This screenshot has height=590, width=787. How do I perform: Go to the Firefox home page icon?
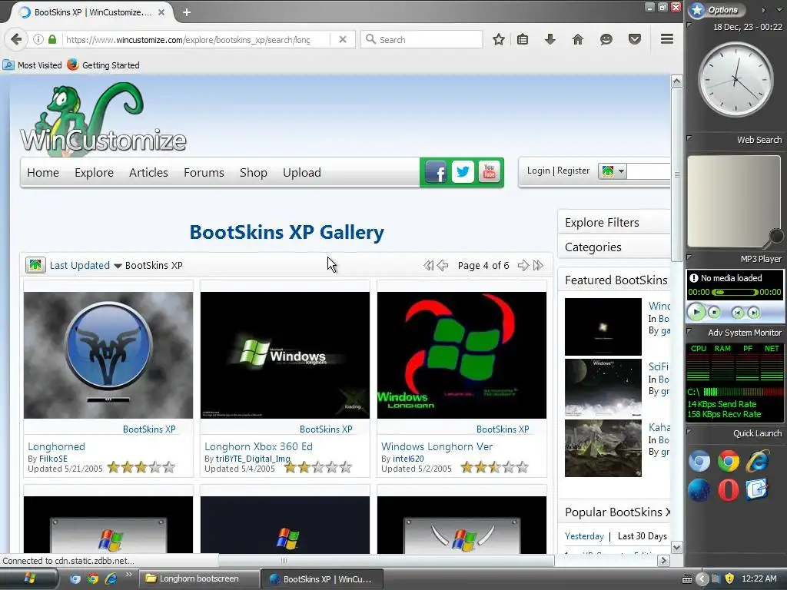tap(578, 39)
